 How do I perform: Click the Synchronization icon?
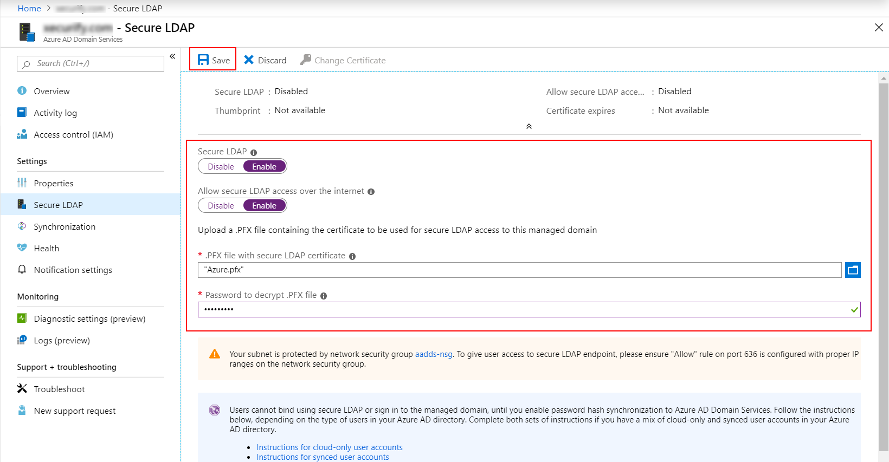coord(22,226)
